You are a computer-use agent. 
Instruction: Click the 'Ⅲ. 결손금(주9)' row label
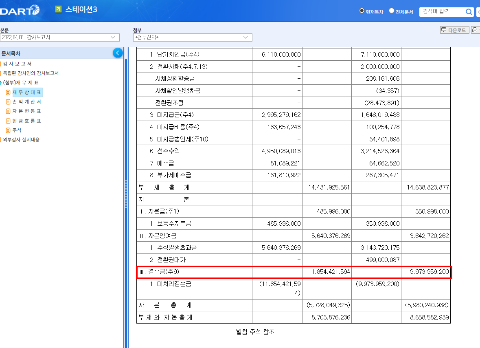[x=159, y=272]
